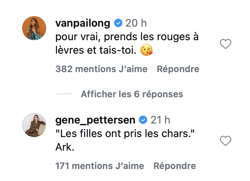
Task: Click the verified badge next to vanpailong
Action: 118,23
